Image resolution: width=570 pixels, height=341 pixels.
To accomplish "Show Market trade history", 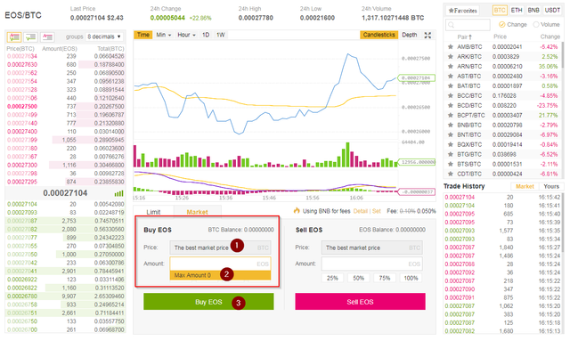I will pos(525,186).
